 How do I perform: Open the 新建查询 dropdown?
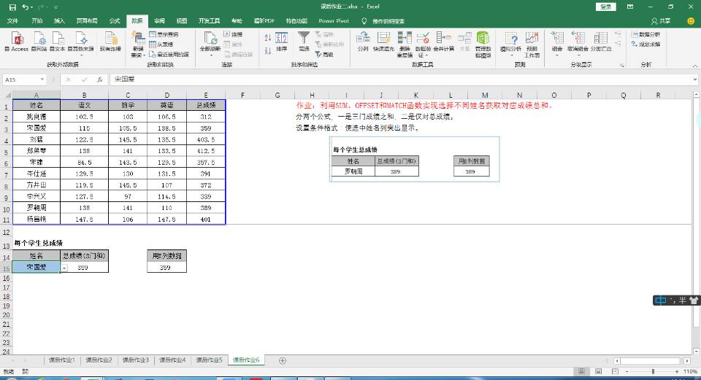pyautogui.click(x=138, y=44)
